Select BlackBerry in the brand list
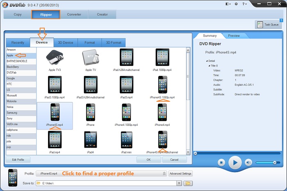 21,67
